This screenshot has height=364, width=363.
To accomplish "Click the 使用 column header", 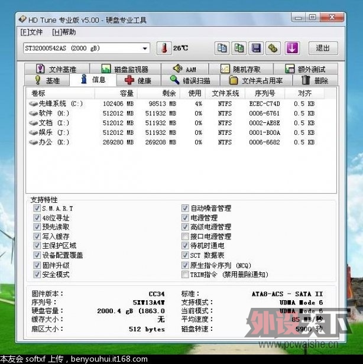I will [x=193, y=93].
